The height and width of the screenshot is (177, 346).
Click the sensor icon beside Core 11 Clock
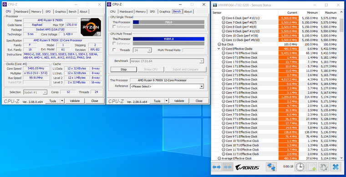point(224,40)
